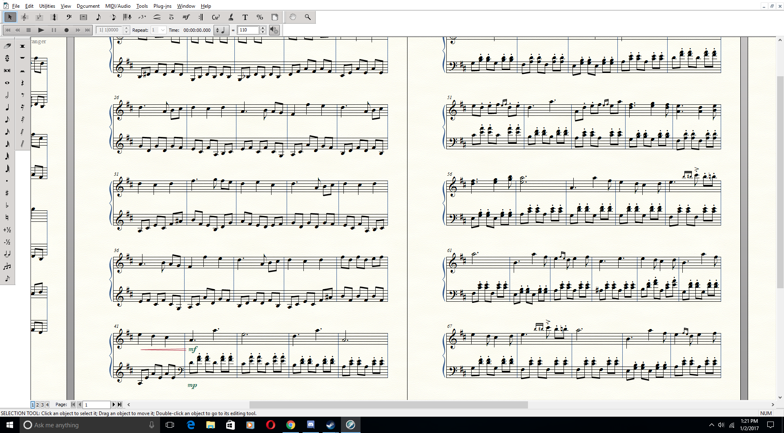
Task: Open the Repeat barline tool
Action: (201, 17)
